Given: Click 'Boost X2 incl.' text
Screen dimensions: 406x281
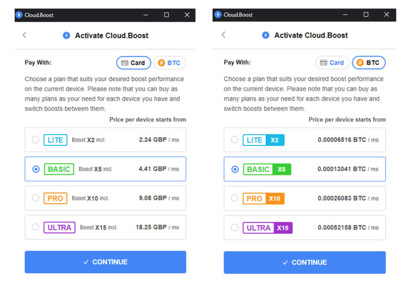Looking at the screenshot, I should point(89,140).
